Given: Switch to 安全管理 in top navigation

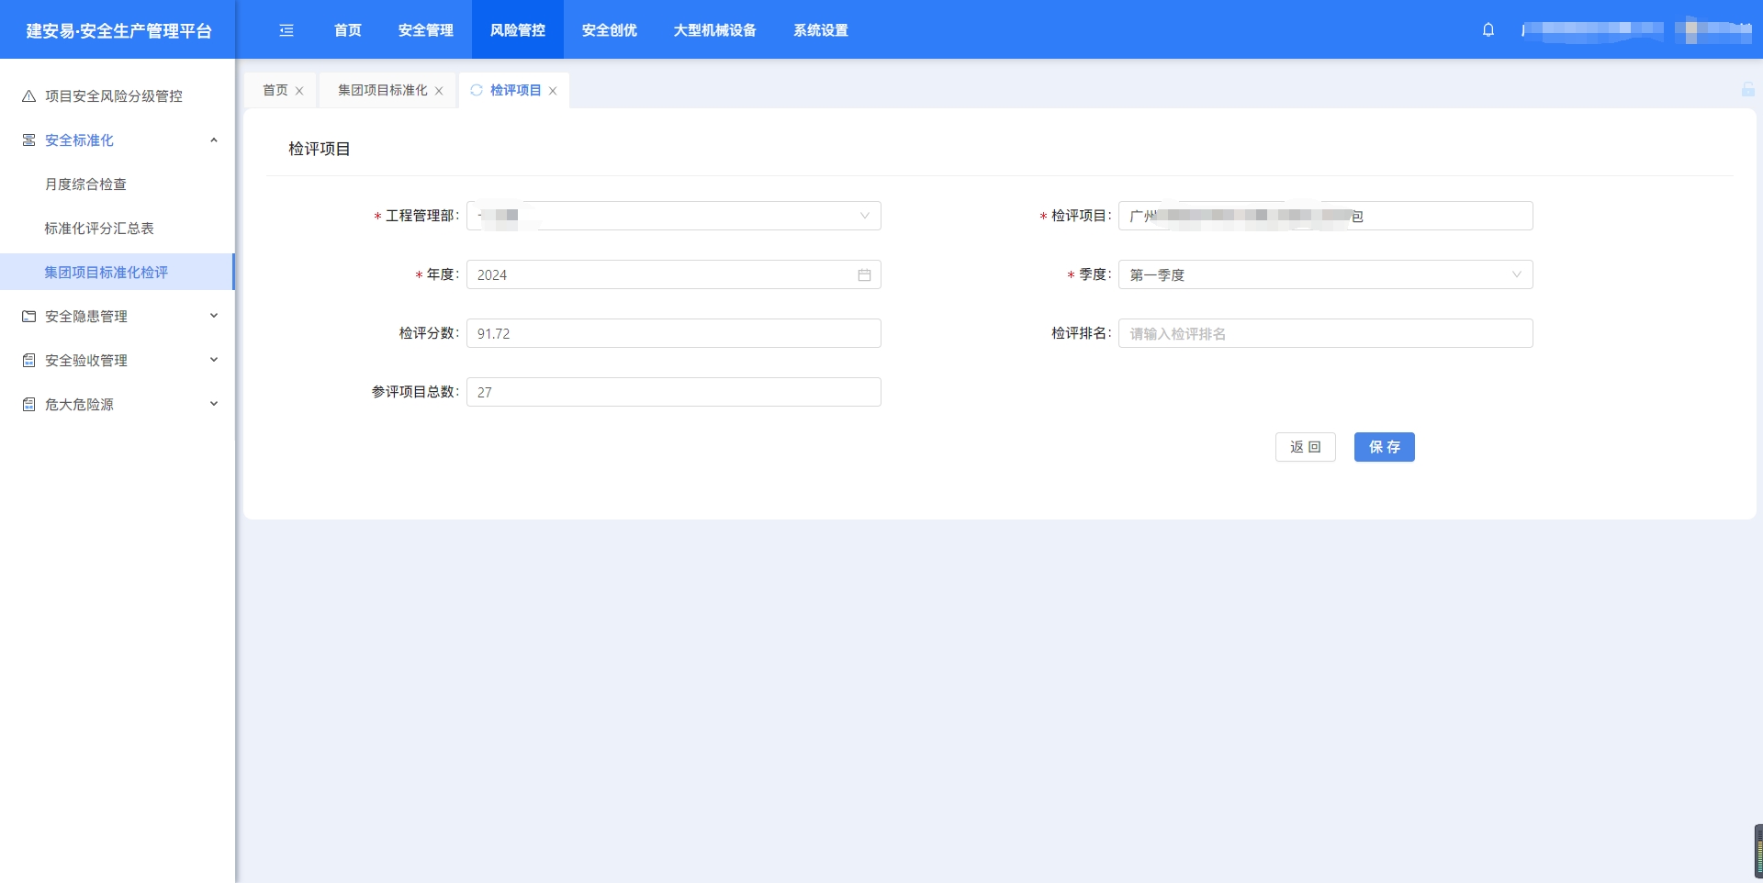Looking at the screenshot, I should [x=426, y=30].
